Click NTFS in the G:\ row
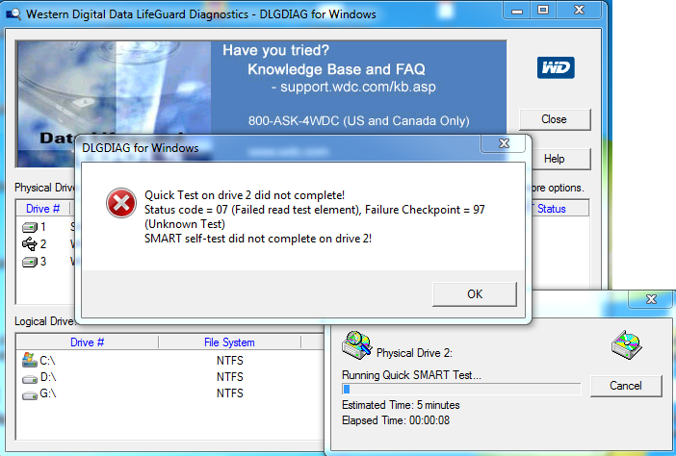 (x=230, y=393)
